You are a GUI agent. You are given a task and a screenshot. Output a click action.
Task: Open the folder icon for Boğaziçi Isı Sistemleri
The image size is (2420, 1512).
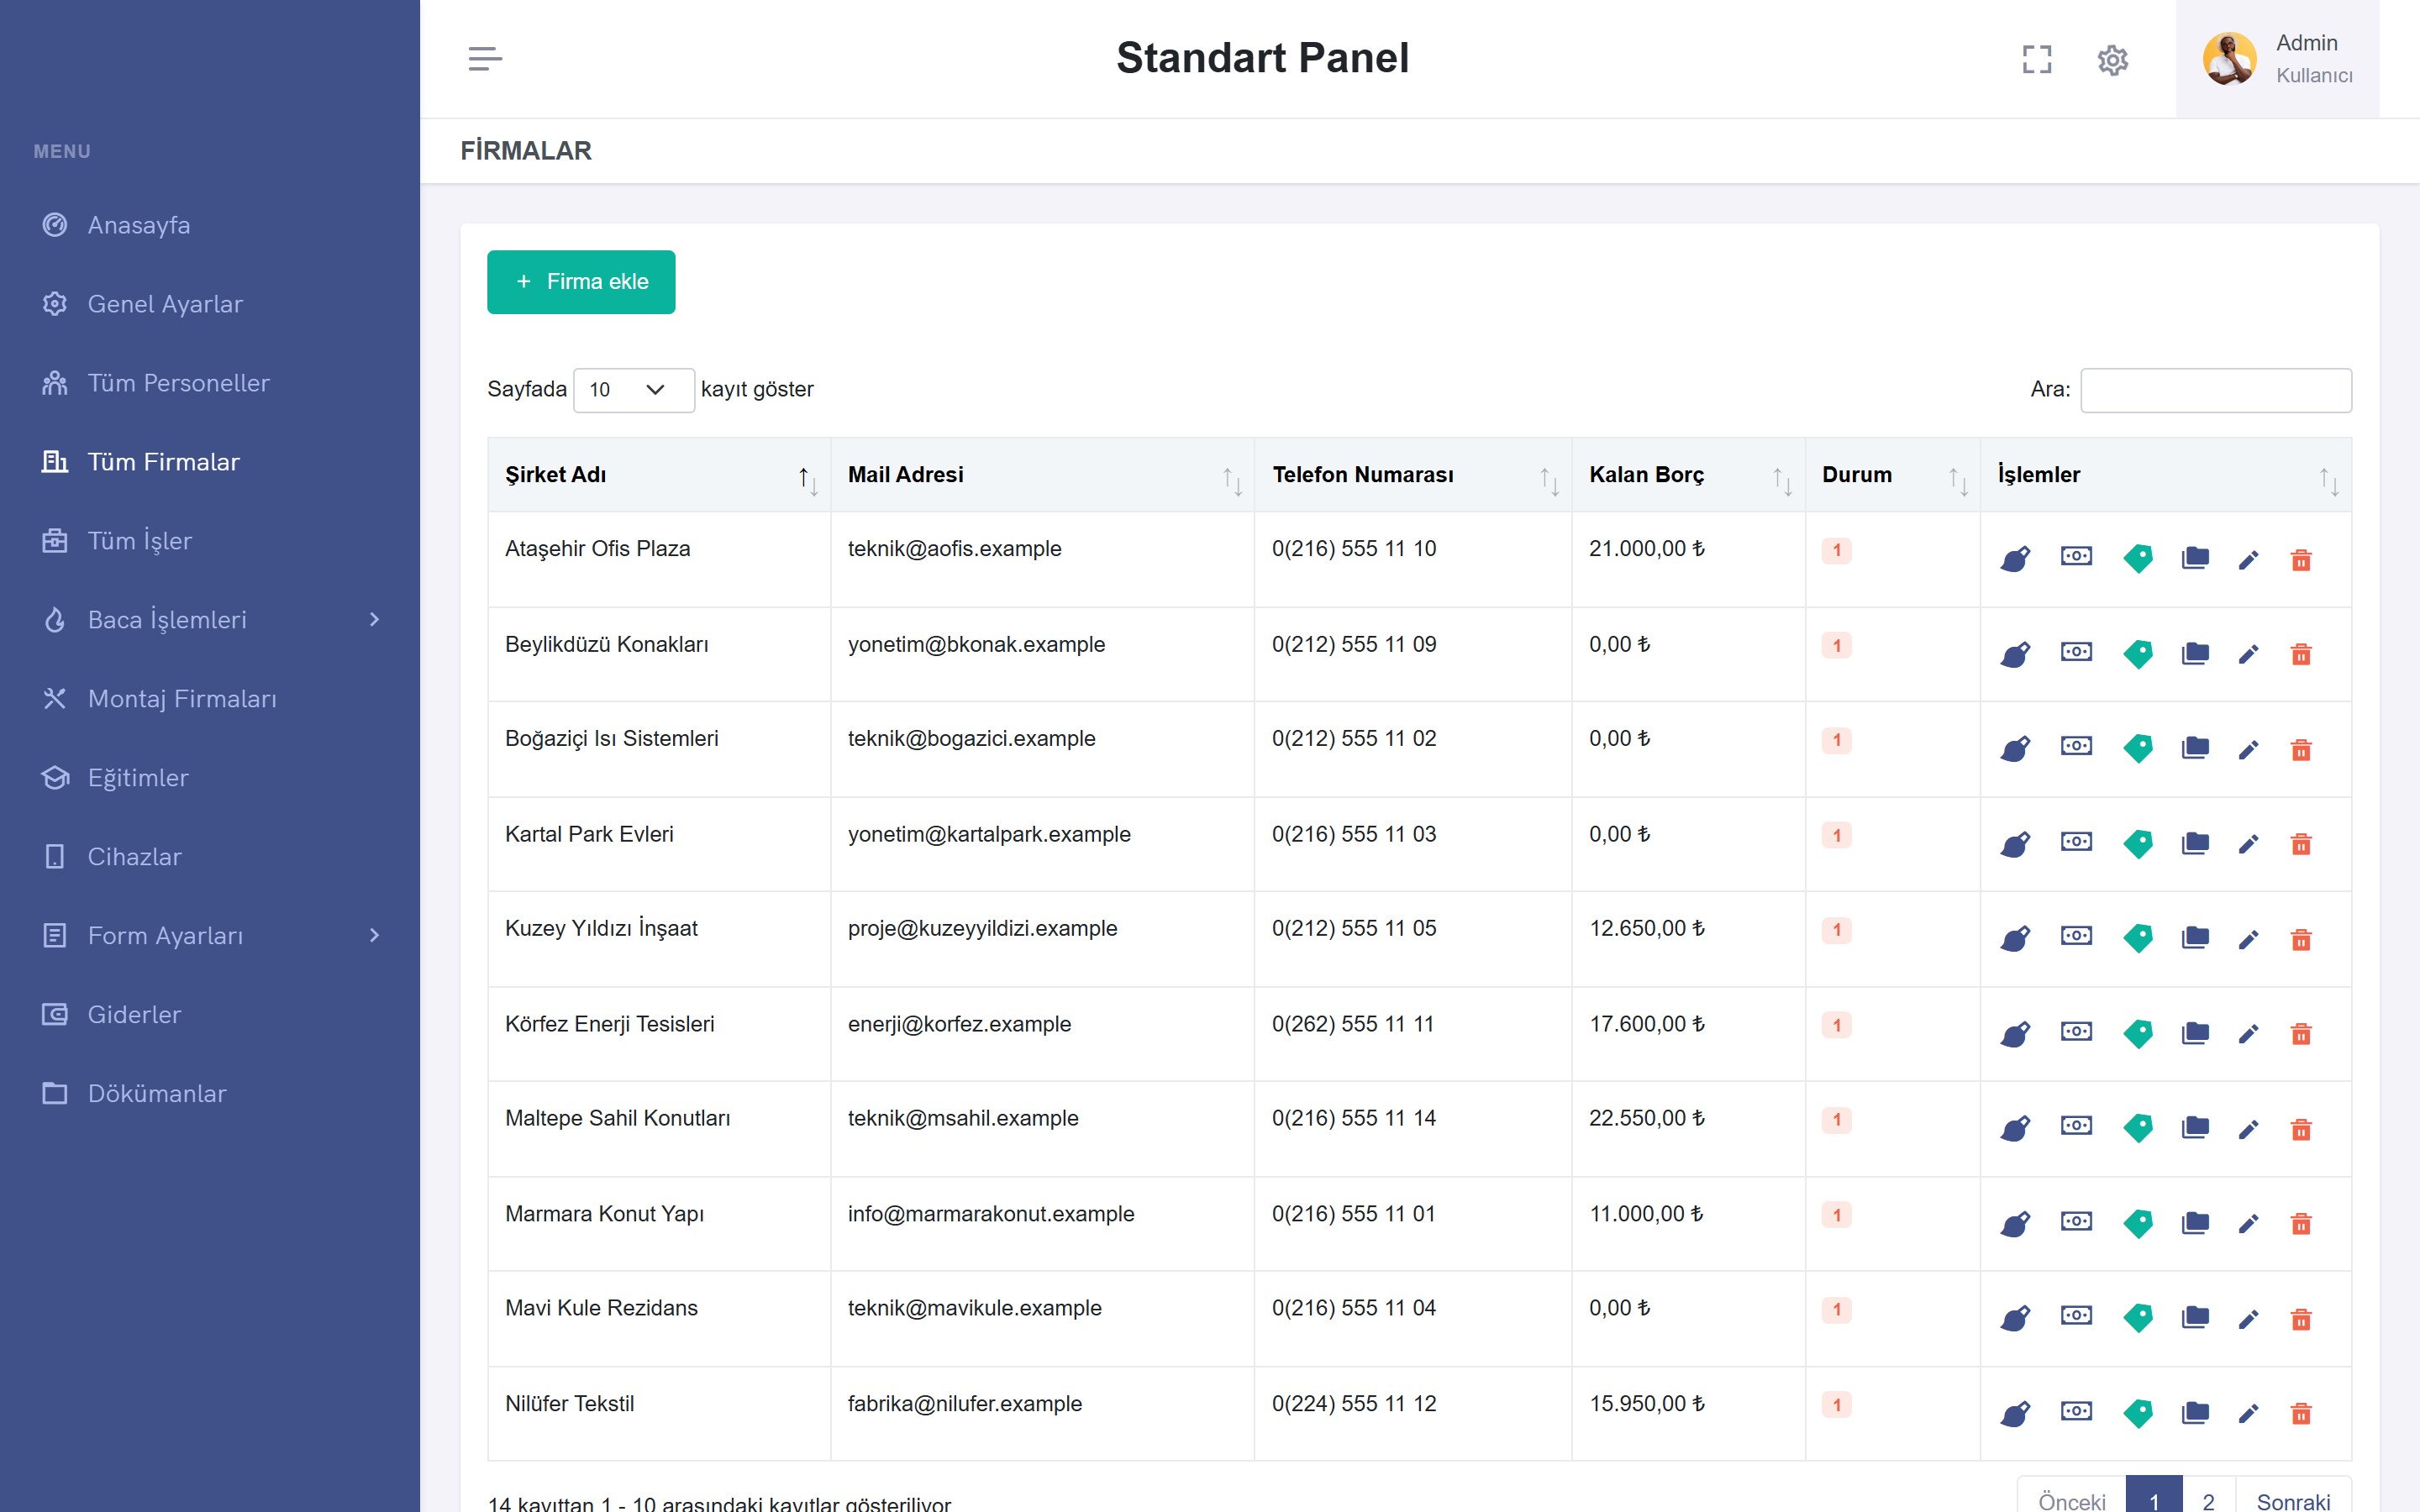(x=2195, y=748)
